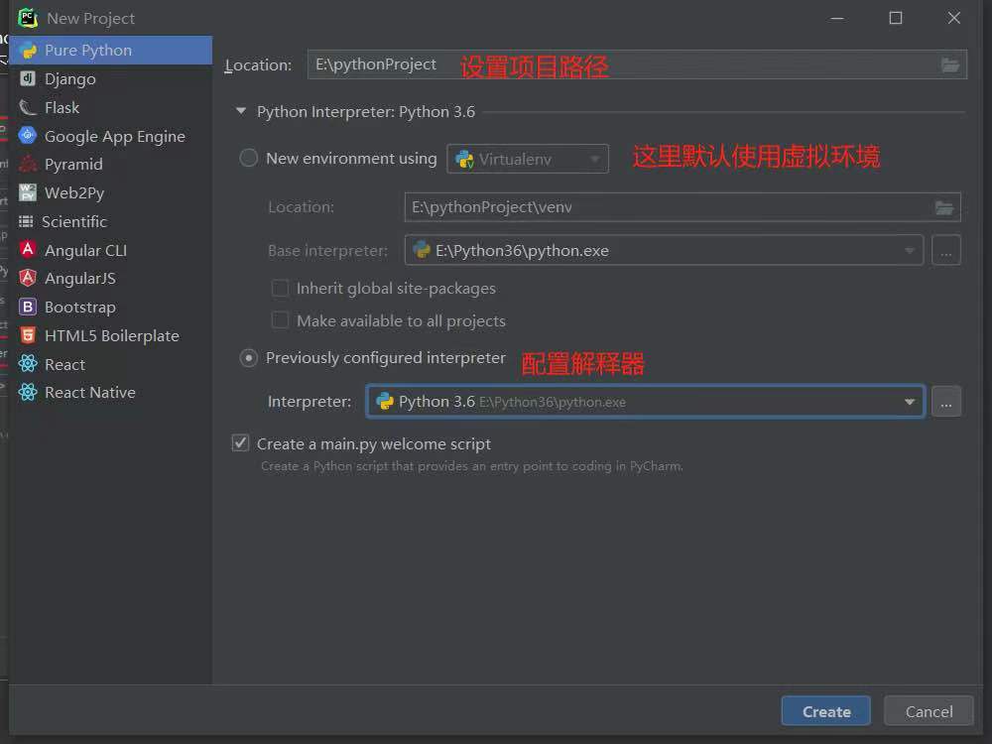Image resolution: width=992 pixels, height=744 pixels.
Task: Select AngularJS project type
Action: pyautogui.click(x=111, y=279)
